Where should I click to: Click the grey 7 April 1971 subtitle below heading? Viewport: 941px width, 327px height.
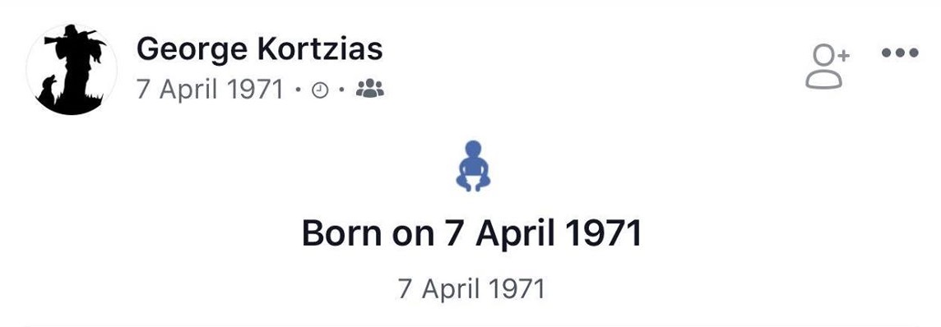tap(471, 289)
